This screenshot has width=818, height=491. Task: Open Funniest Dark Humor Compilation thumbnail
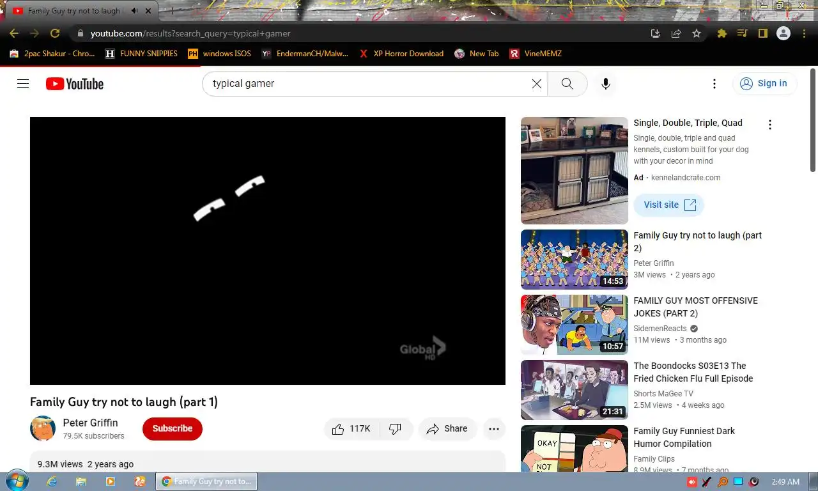click(x=575, y=449)
